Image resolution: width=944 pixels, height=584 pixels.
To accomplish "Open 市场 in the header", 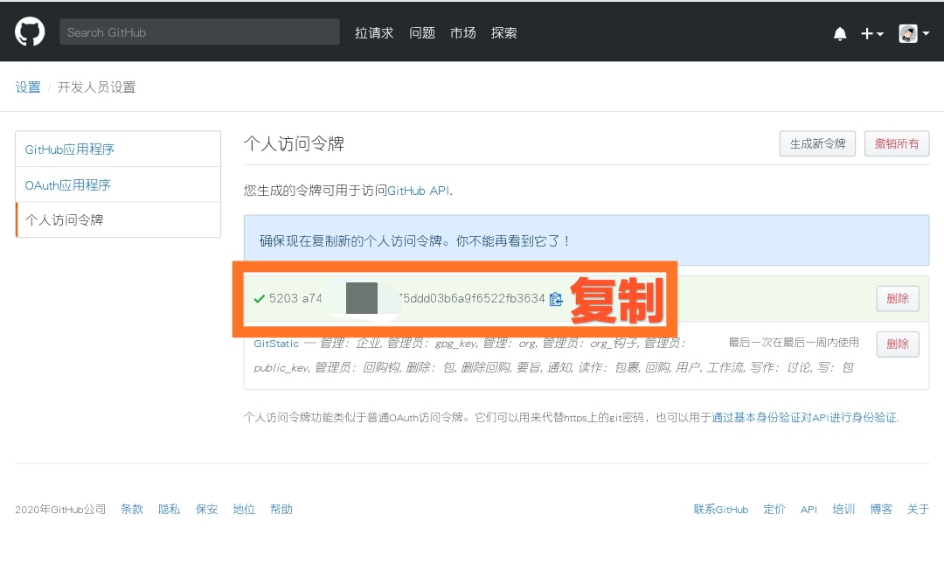I will point(463,33).
